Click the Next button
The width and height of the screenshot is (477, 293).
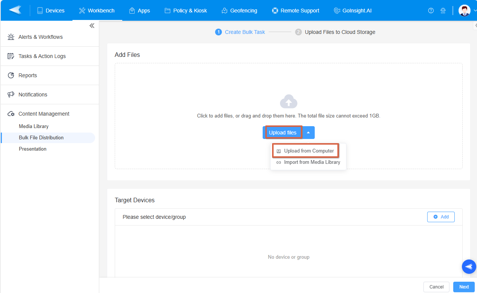pyautogui.click(x=464, y=287)
